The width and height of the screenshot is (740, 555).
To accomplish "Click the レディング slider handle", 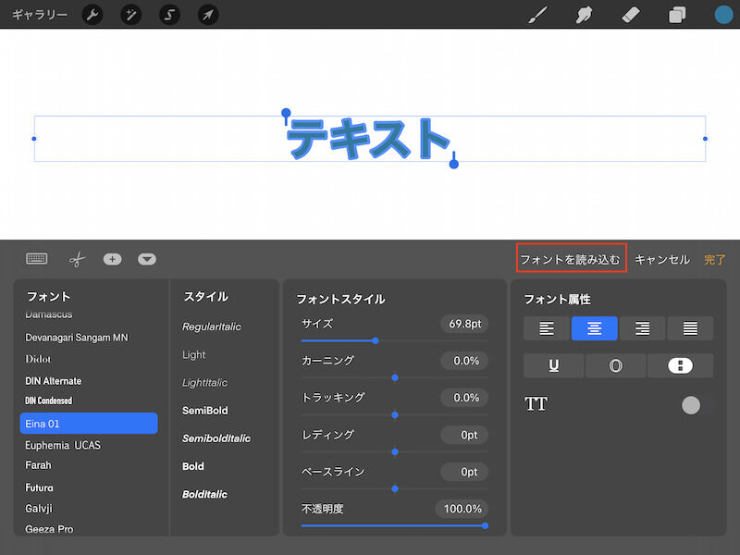I will coord(395,451).
